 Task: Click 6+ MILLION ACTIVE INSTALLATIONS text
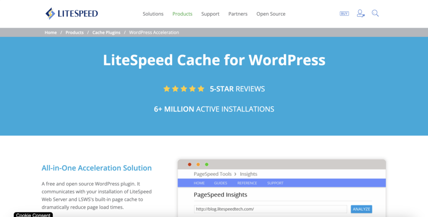[214, 109]
